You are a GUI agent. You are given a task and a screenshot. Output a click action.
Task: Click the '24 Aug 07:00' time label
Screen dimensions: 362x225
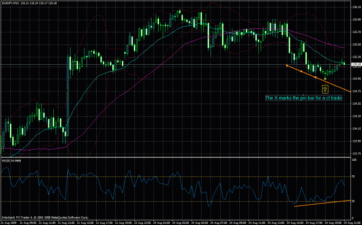click(218, 223)
